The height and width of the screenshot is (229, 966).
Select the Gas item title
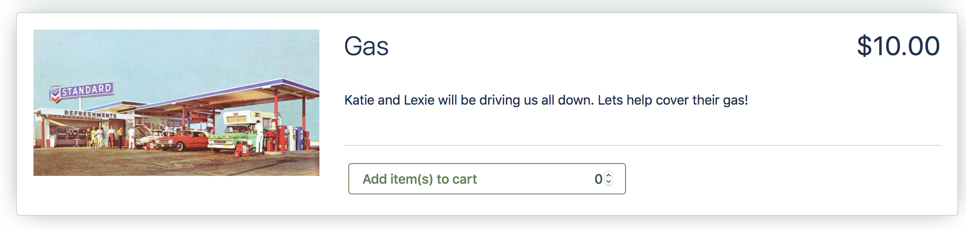tap(366, 46)
